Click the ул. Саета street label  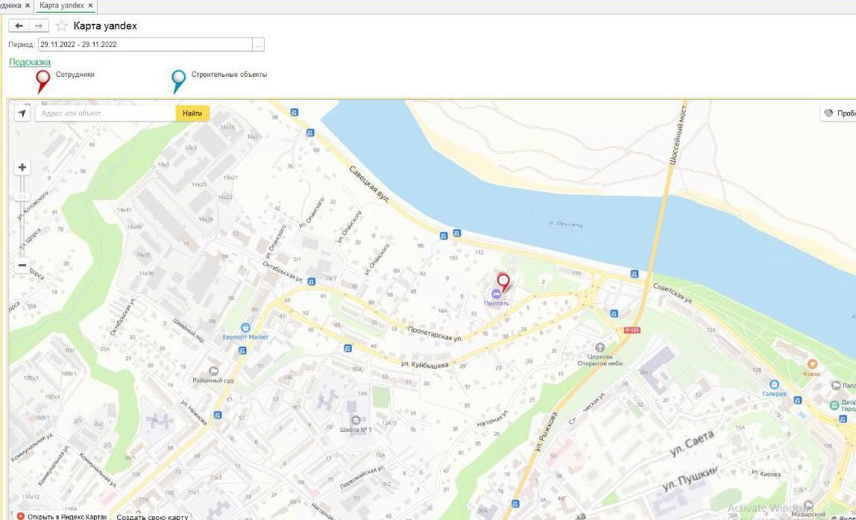(692, 443)
